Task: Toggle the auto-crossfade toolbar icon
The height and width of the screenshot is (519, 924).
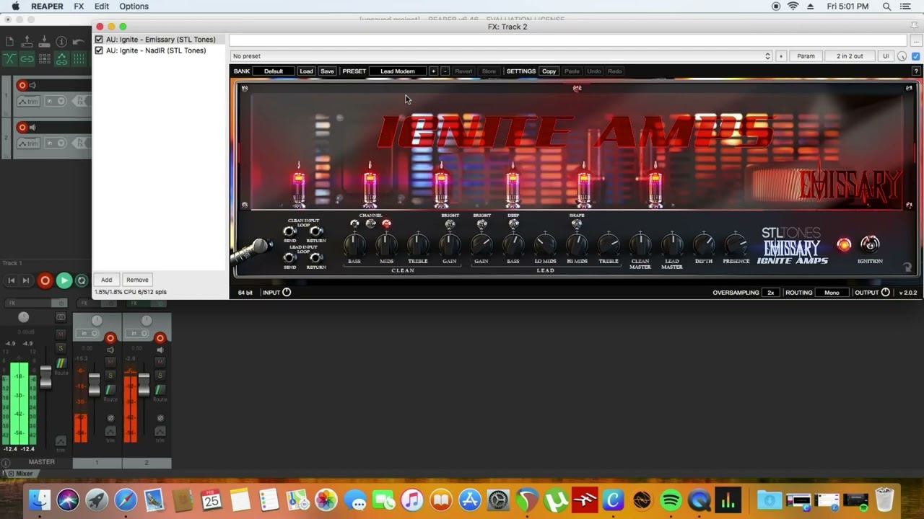Action: (x=9, y=59)
